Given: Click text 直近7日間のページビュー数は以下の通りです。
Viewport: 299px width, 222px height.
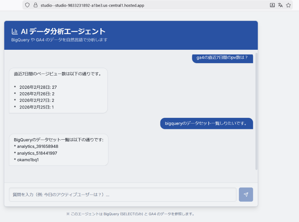Looking at the screenshot, I should [x=58, y=74].
